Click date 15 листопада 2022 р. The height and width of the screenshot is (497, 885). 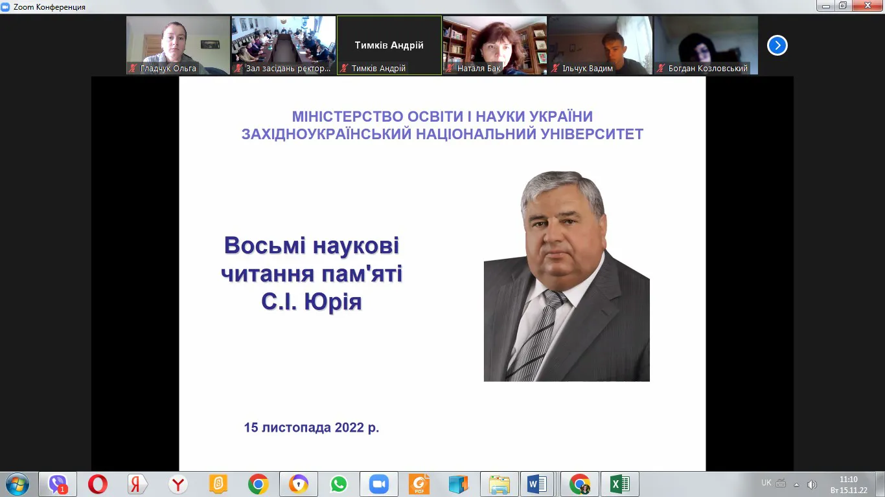pyautogui.click(x=312, y=428)
